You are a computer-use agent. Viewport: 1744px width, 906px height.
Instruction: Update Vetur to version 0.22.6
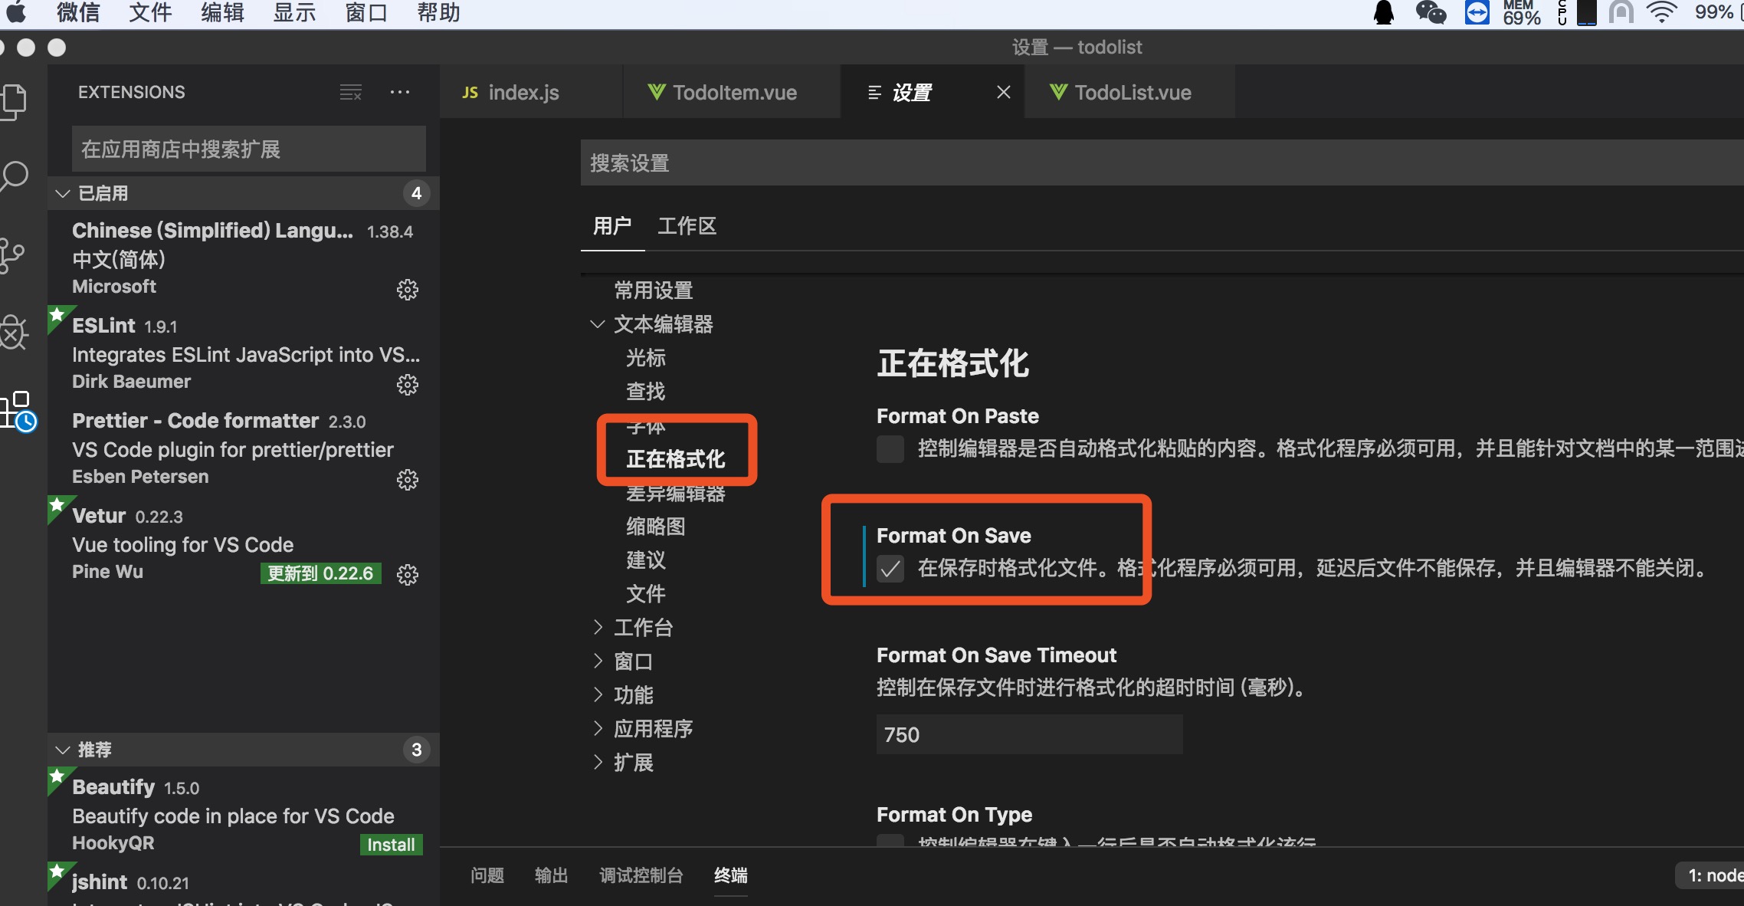coord(320,573)
